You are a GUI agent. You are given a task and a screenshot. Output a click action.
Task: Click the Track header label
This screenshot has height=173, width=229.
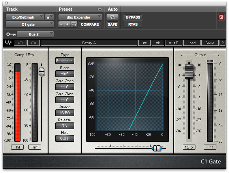pyautogui.click(x=12, y=9)
